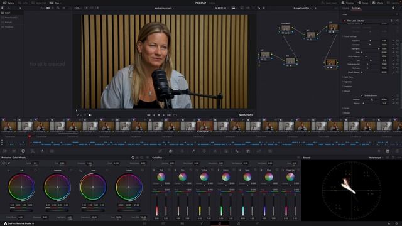The height and width of the screenshot is (226, 402).
Task: Select the CONTRAST node in node graph
Action: click(286, 28)
